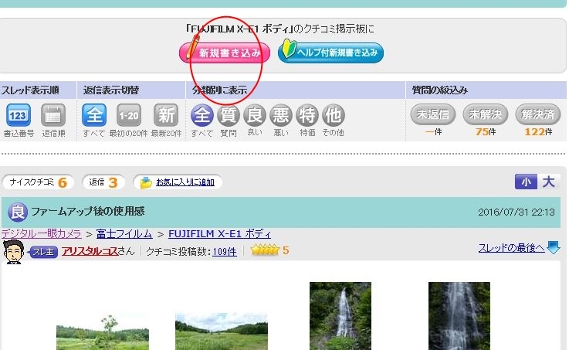
Task: Show only 最初の20件 with the 1-20 icon
Action: 129,115
